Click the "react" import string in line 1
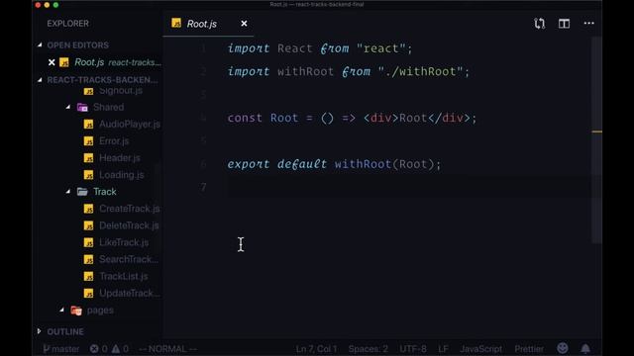The image size is (634, 356). pyautogui.click(x=380, y=48)
